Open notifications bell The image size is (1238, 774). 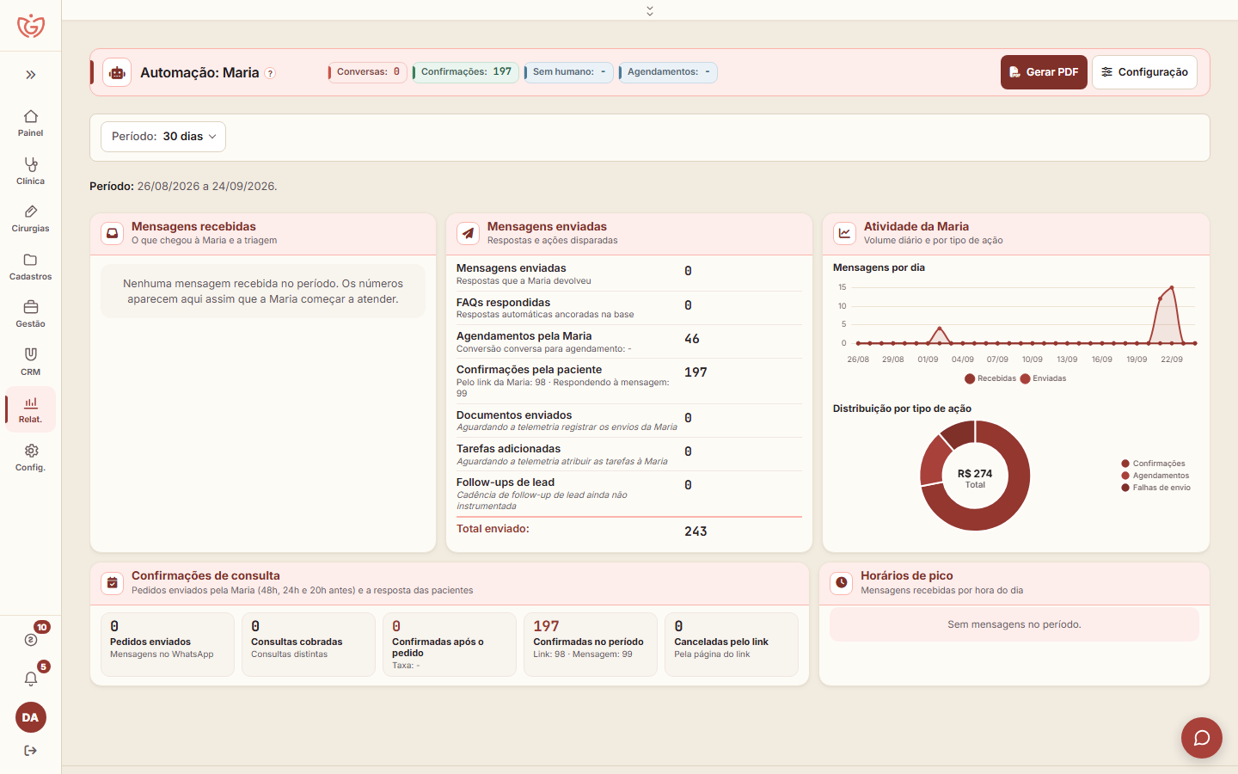tap(31, 679)
